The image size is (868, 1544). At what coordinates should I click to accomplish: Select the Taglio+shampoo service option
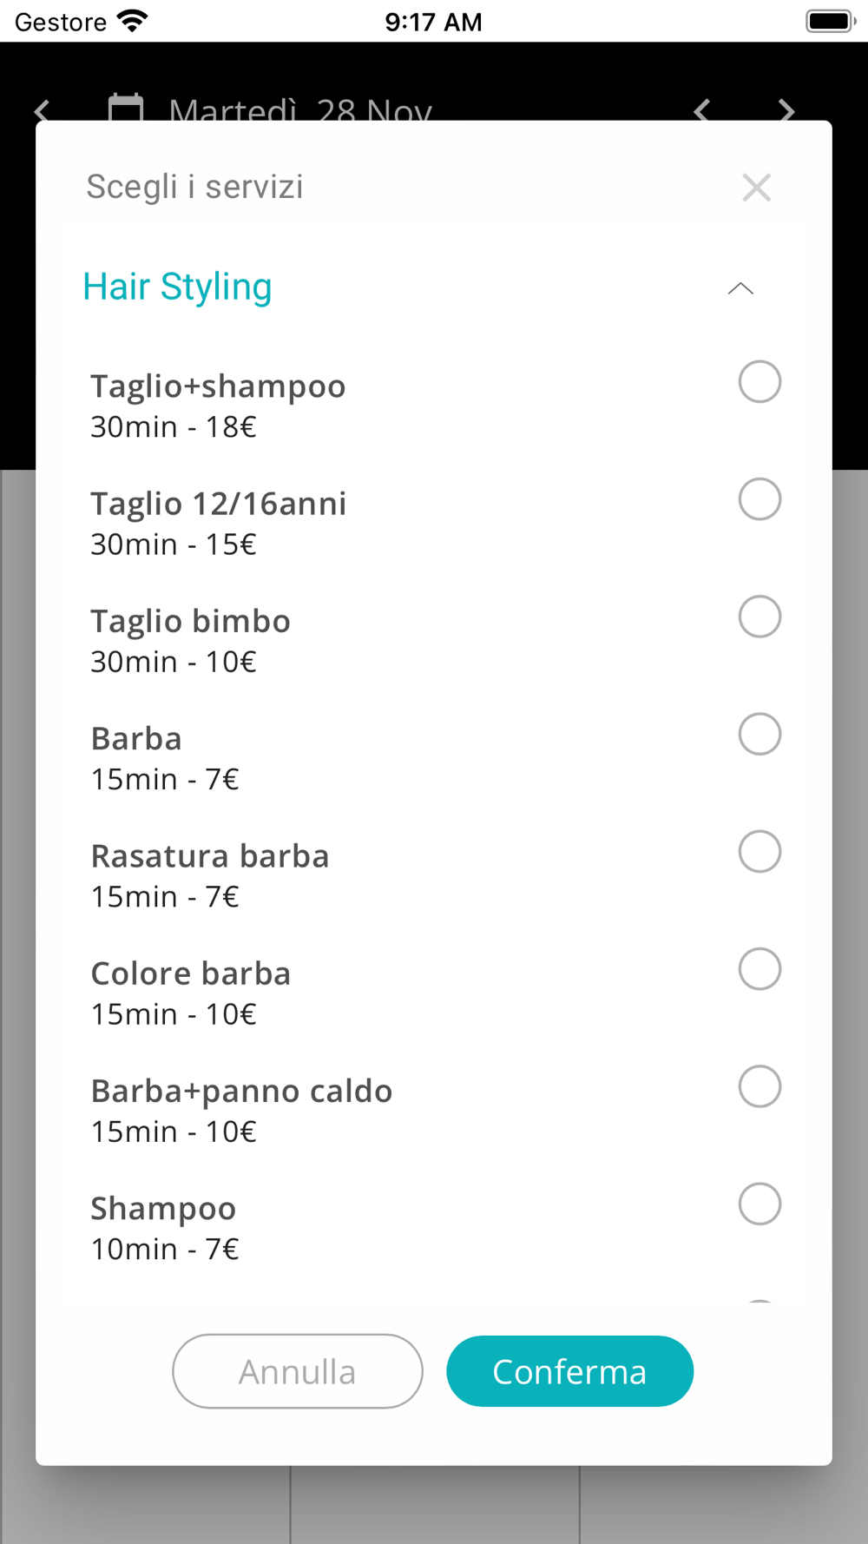point(759,382)
